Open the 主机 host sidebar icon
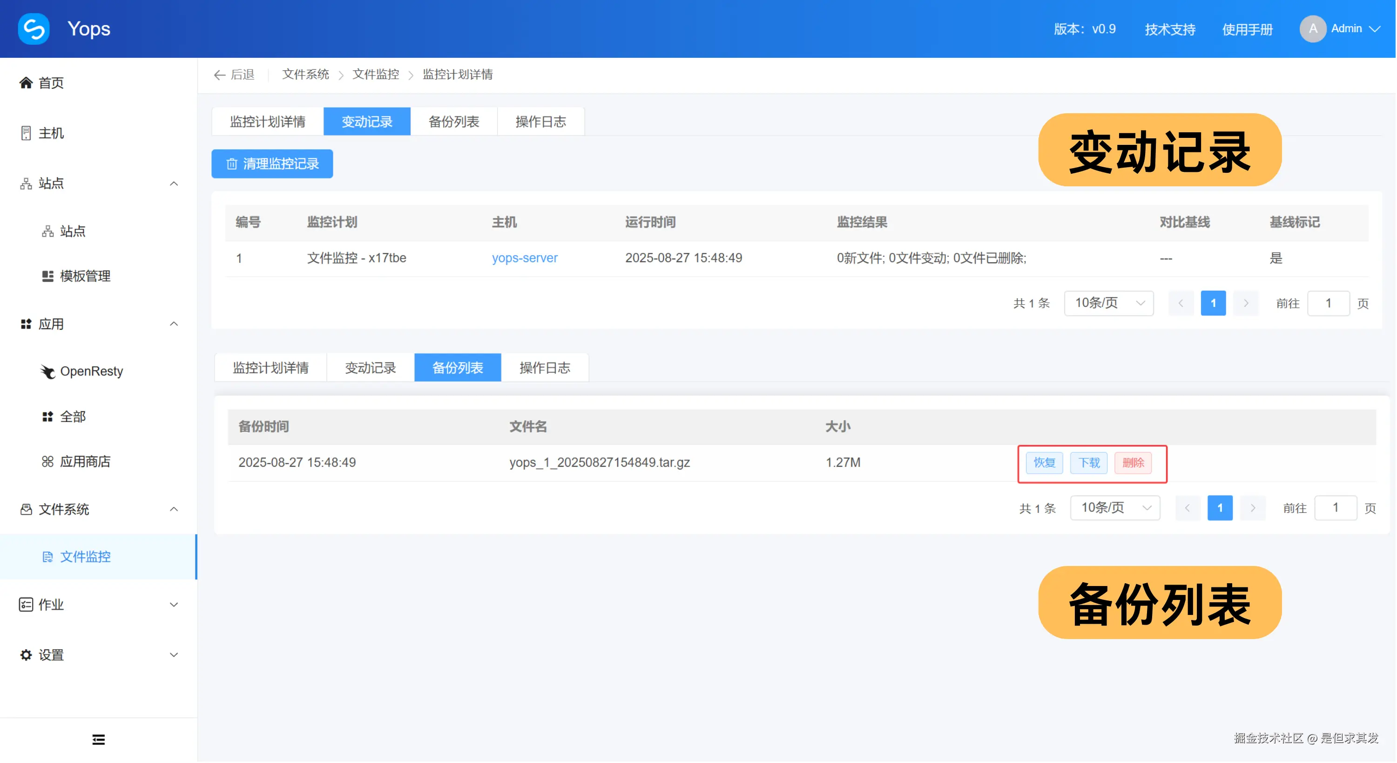This screenshot has height=763, width=1397. (x=26, y=133)
